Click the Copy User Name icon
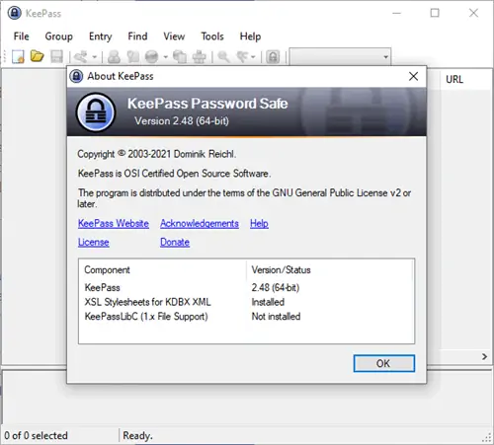This screenshot has height=445, width=494. [x=114, y=56]
